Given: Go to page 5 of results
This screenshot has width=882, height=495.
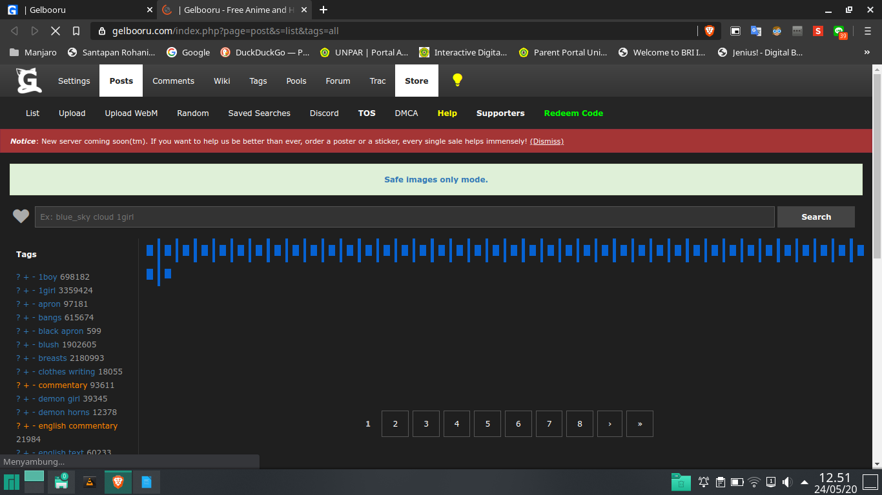Looking at the screenshot, I should pyautogui.click(x=487, y=423).
